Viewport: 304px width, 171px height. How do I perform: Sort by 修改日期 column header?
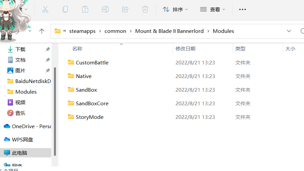(x=185, y=49)
